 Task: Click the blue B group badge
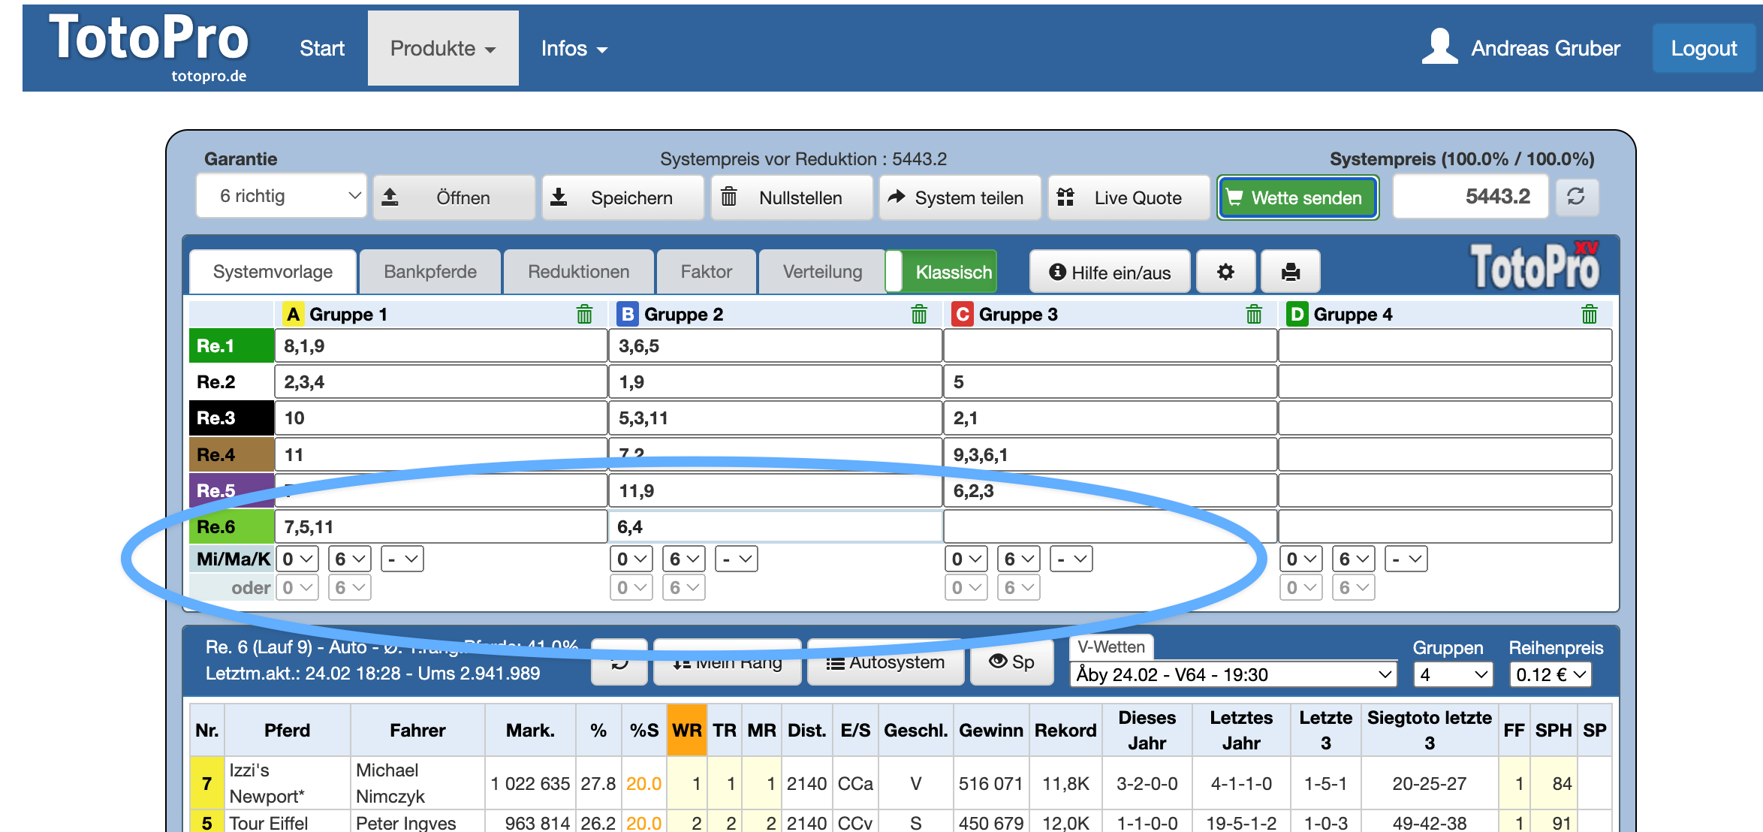pos(628,314)
